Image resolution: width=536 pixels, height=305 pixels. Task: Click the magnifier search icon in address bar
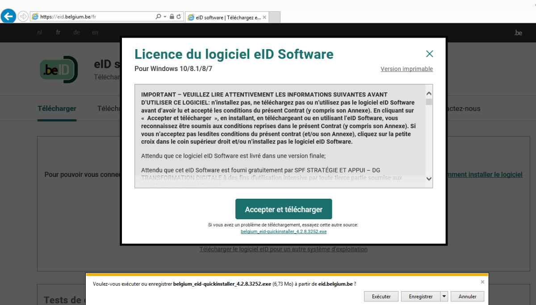pyautogui.click(x=158, y=17)
